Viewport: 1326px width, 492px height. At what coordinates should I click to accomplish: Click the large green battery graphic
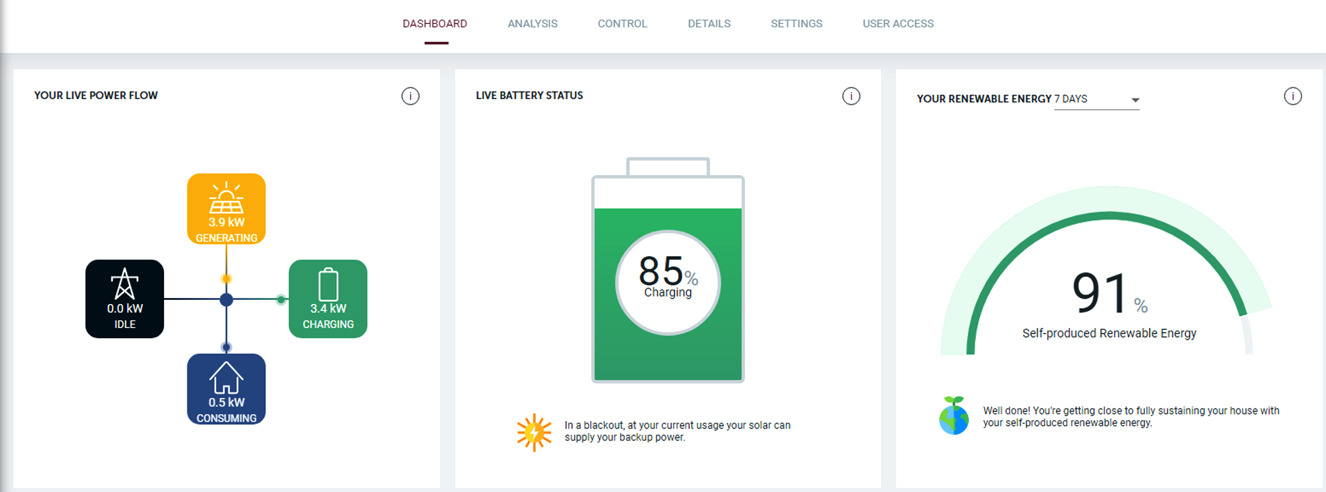668,355
